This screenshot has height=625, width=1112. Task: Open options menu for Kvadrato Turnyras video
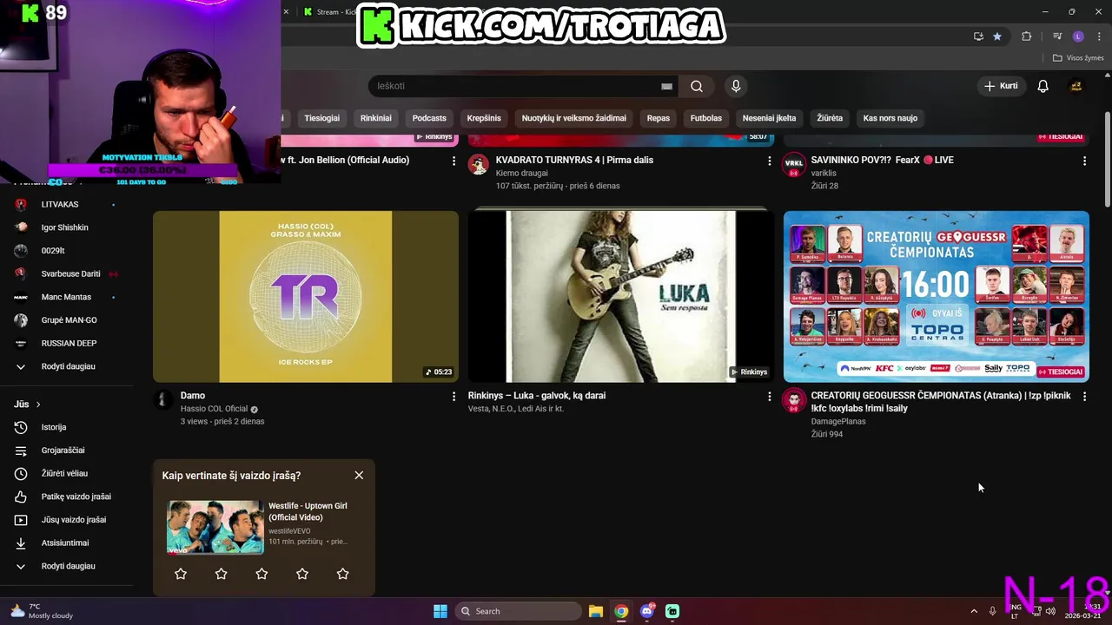pos(769,161)
